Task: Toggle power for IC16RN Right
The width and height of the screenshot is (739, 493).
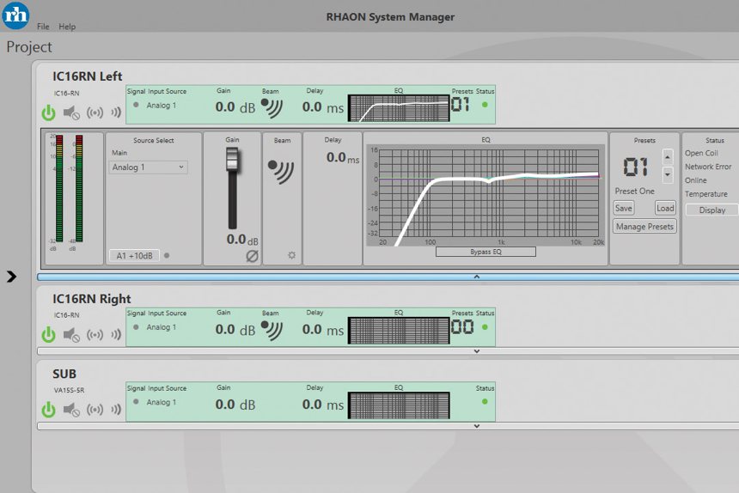Action: [x=48, y=334]
